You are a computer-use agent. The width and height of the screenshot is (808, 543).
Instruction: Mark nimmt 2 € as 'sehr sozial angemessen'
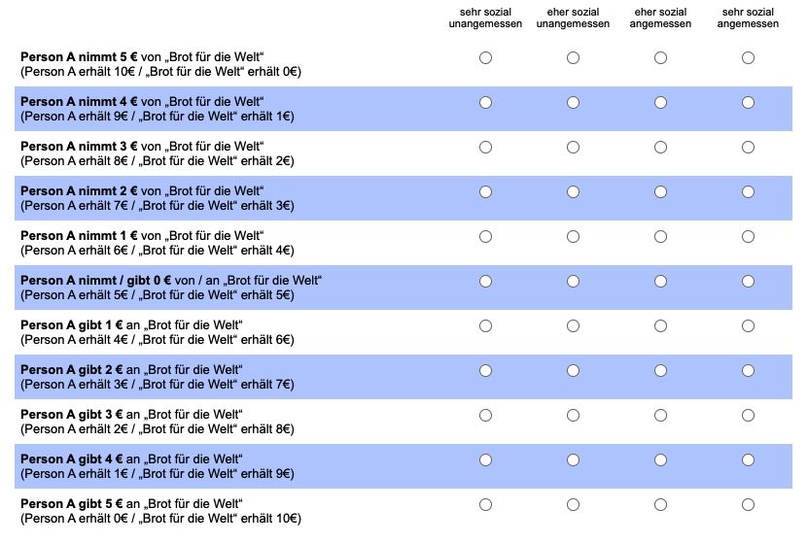[x=749, y=192]
